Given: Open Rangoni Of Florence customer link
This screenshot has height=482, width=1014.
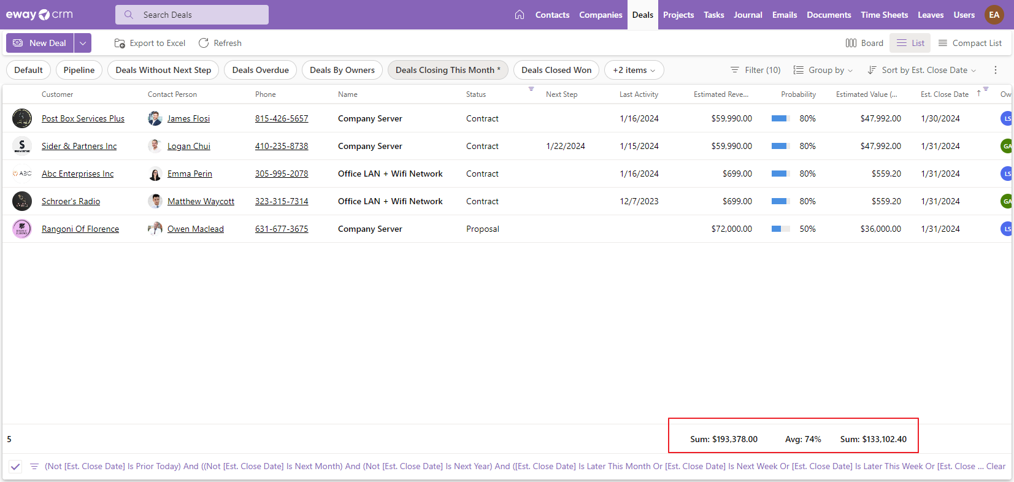Looking at the screenshot, I should (x=80, y=229).
